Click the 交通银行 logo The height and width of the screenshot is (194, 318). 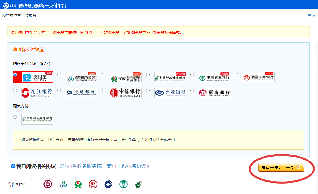[81, 93]
